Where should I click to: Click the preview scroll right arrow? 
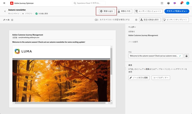coord(109,103)
